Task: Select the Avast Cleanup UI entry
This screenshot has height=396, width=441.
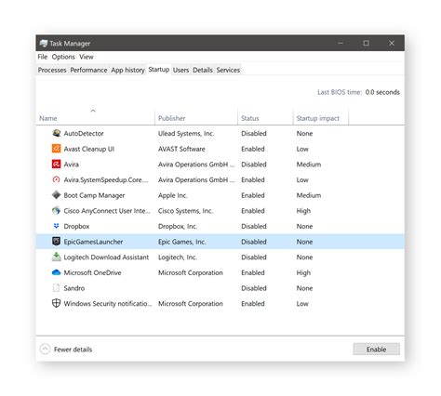Action: point(89,149)
